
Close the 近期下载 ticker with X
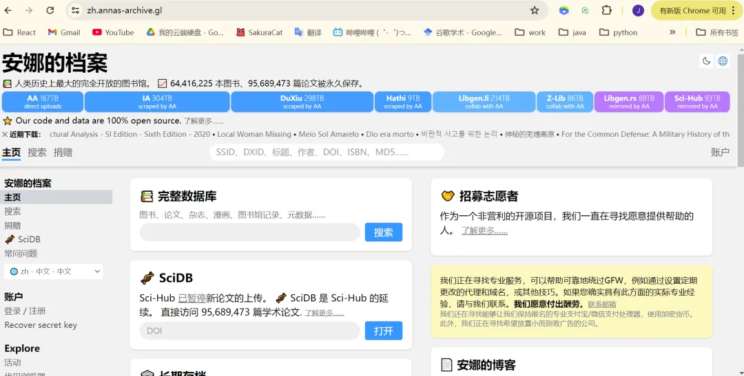[5, 135]
